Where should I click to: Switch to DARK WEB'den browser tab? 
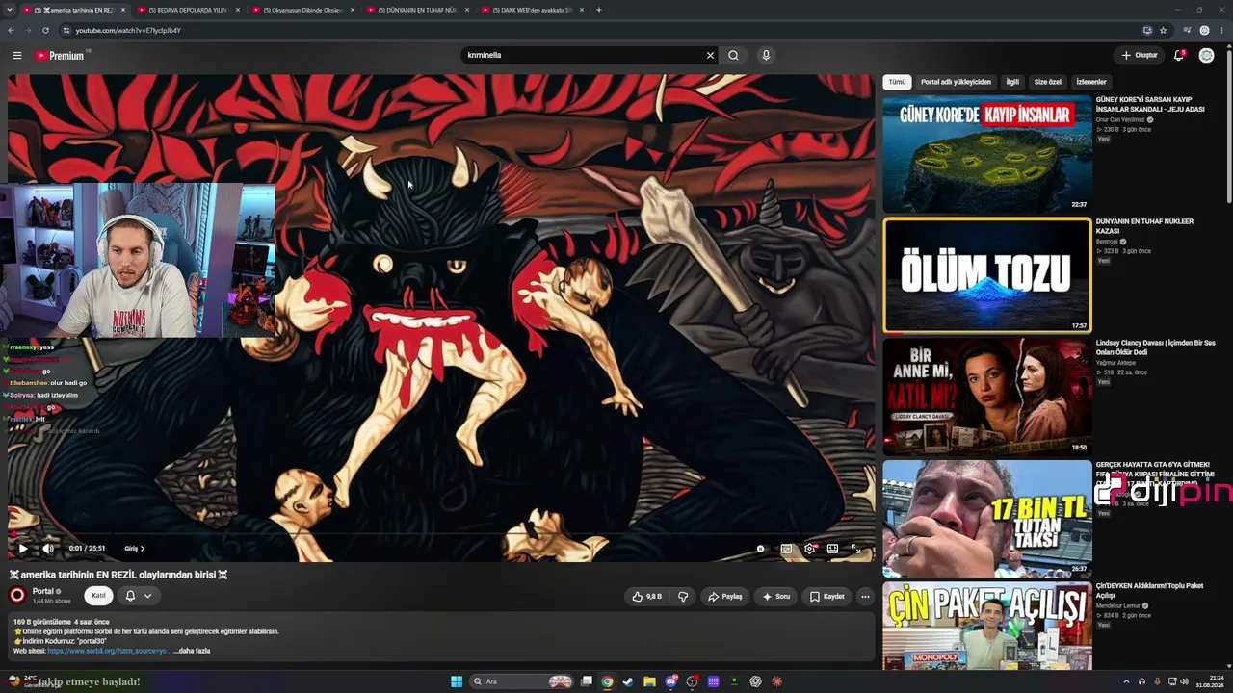(532, 10)
